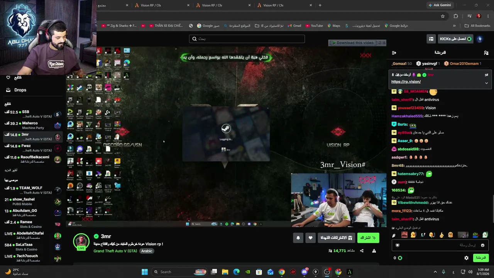Open the Windows Start menu

[x=145, y=272]
